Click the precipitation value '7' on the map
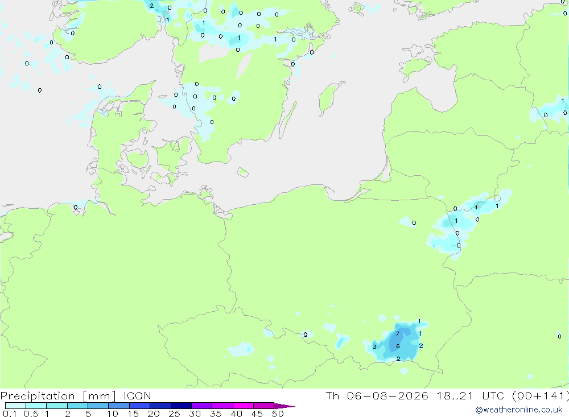 point(397,334)
